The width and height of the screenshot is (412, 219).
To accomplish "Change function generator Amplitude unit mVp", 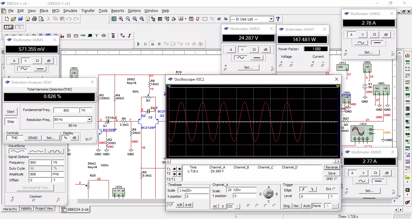I will click(58, 174).
